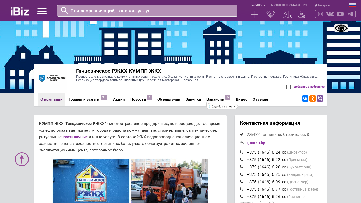Image resolution: width=361 pixels, height=203 pixels.
Task: Click the Диспетчер phone number
Action: (266, 182)
